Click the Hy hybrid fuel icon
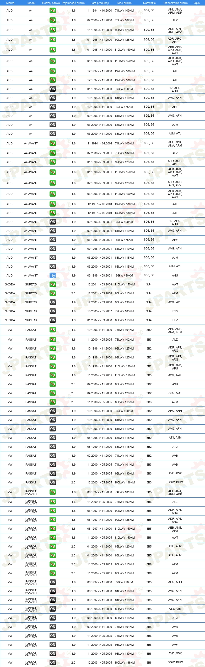This screenshot has height=667, width=205. click(x=53, y=275)
